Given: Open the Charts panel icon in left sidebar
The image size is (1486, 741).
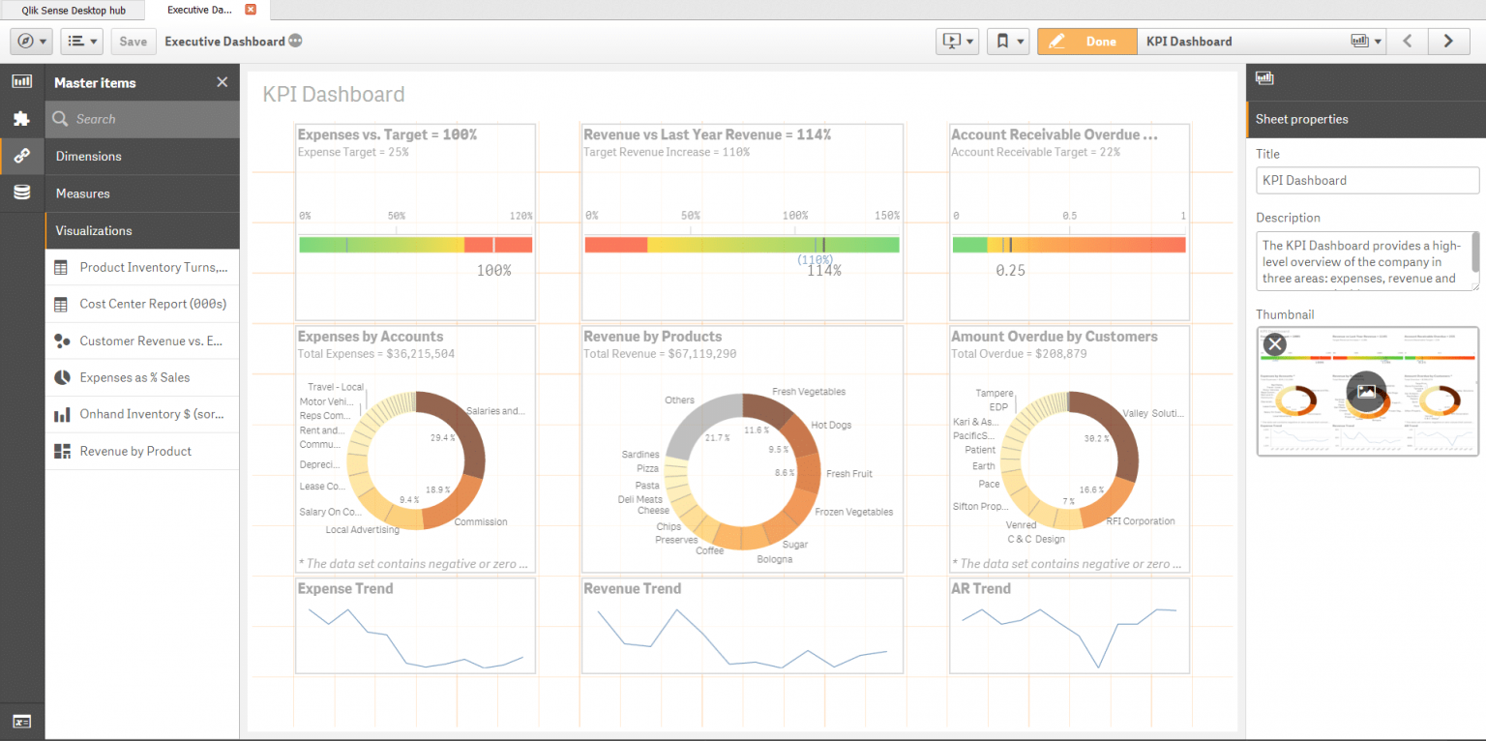Looking at the screenshot, I should 21,81.
